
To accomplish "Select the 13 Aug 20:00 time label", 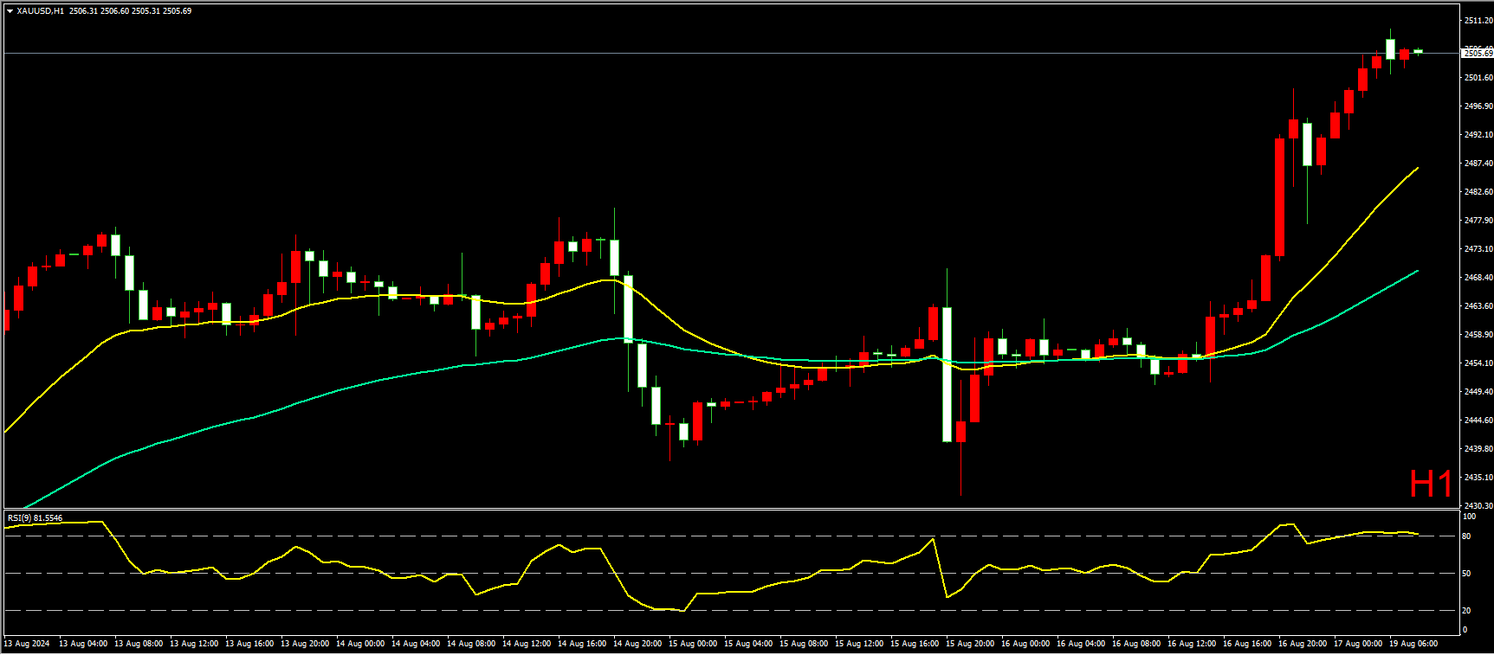I will [305, 644].
